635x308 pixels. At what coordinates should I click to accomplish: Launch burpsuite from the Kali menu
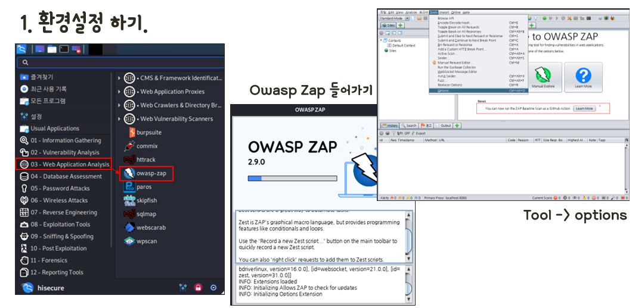coord(143,133)
